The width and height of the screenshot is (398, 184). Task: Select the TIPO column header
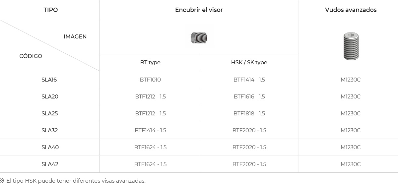[x=51, y=10]
